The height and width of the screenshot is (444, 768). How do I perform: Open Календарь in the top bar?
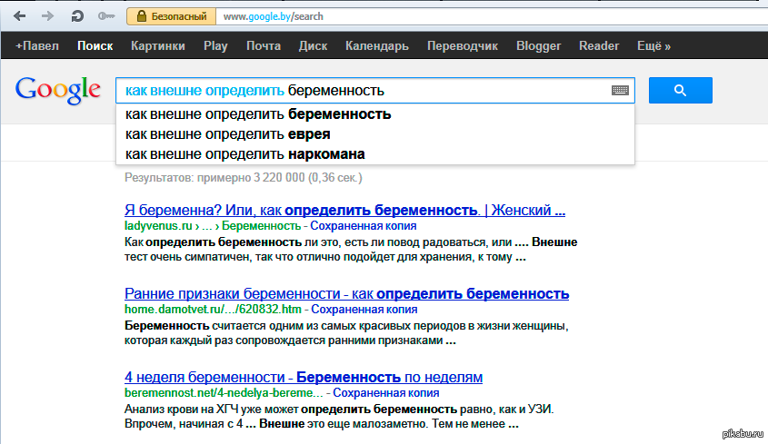(x=377, y=45)
